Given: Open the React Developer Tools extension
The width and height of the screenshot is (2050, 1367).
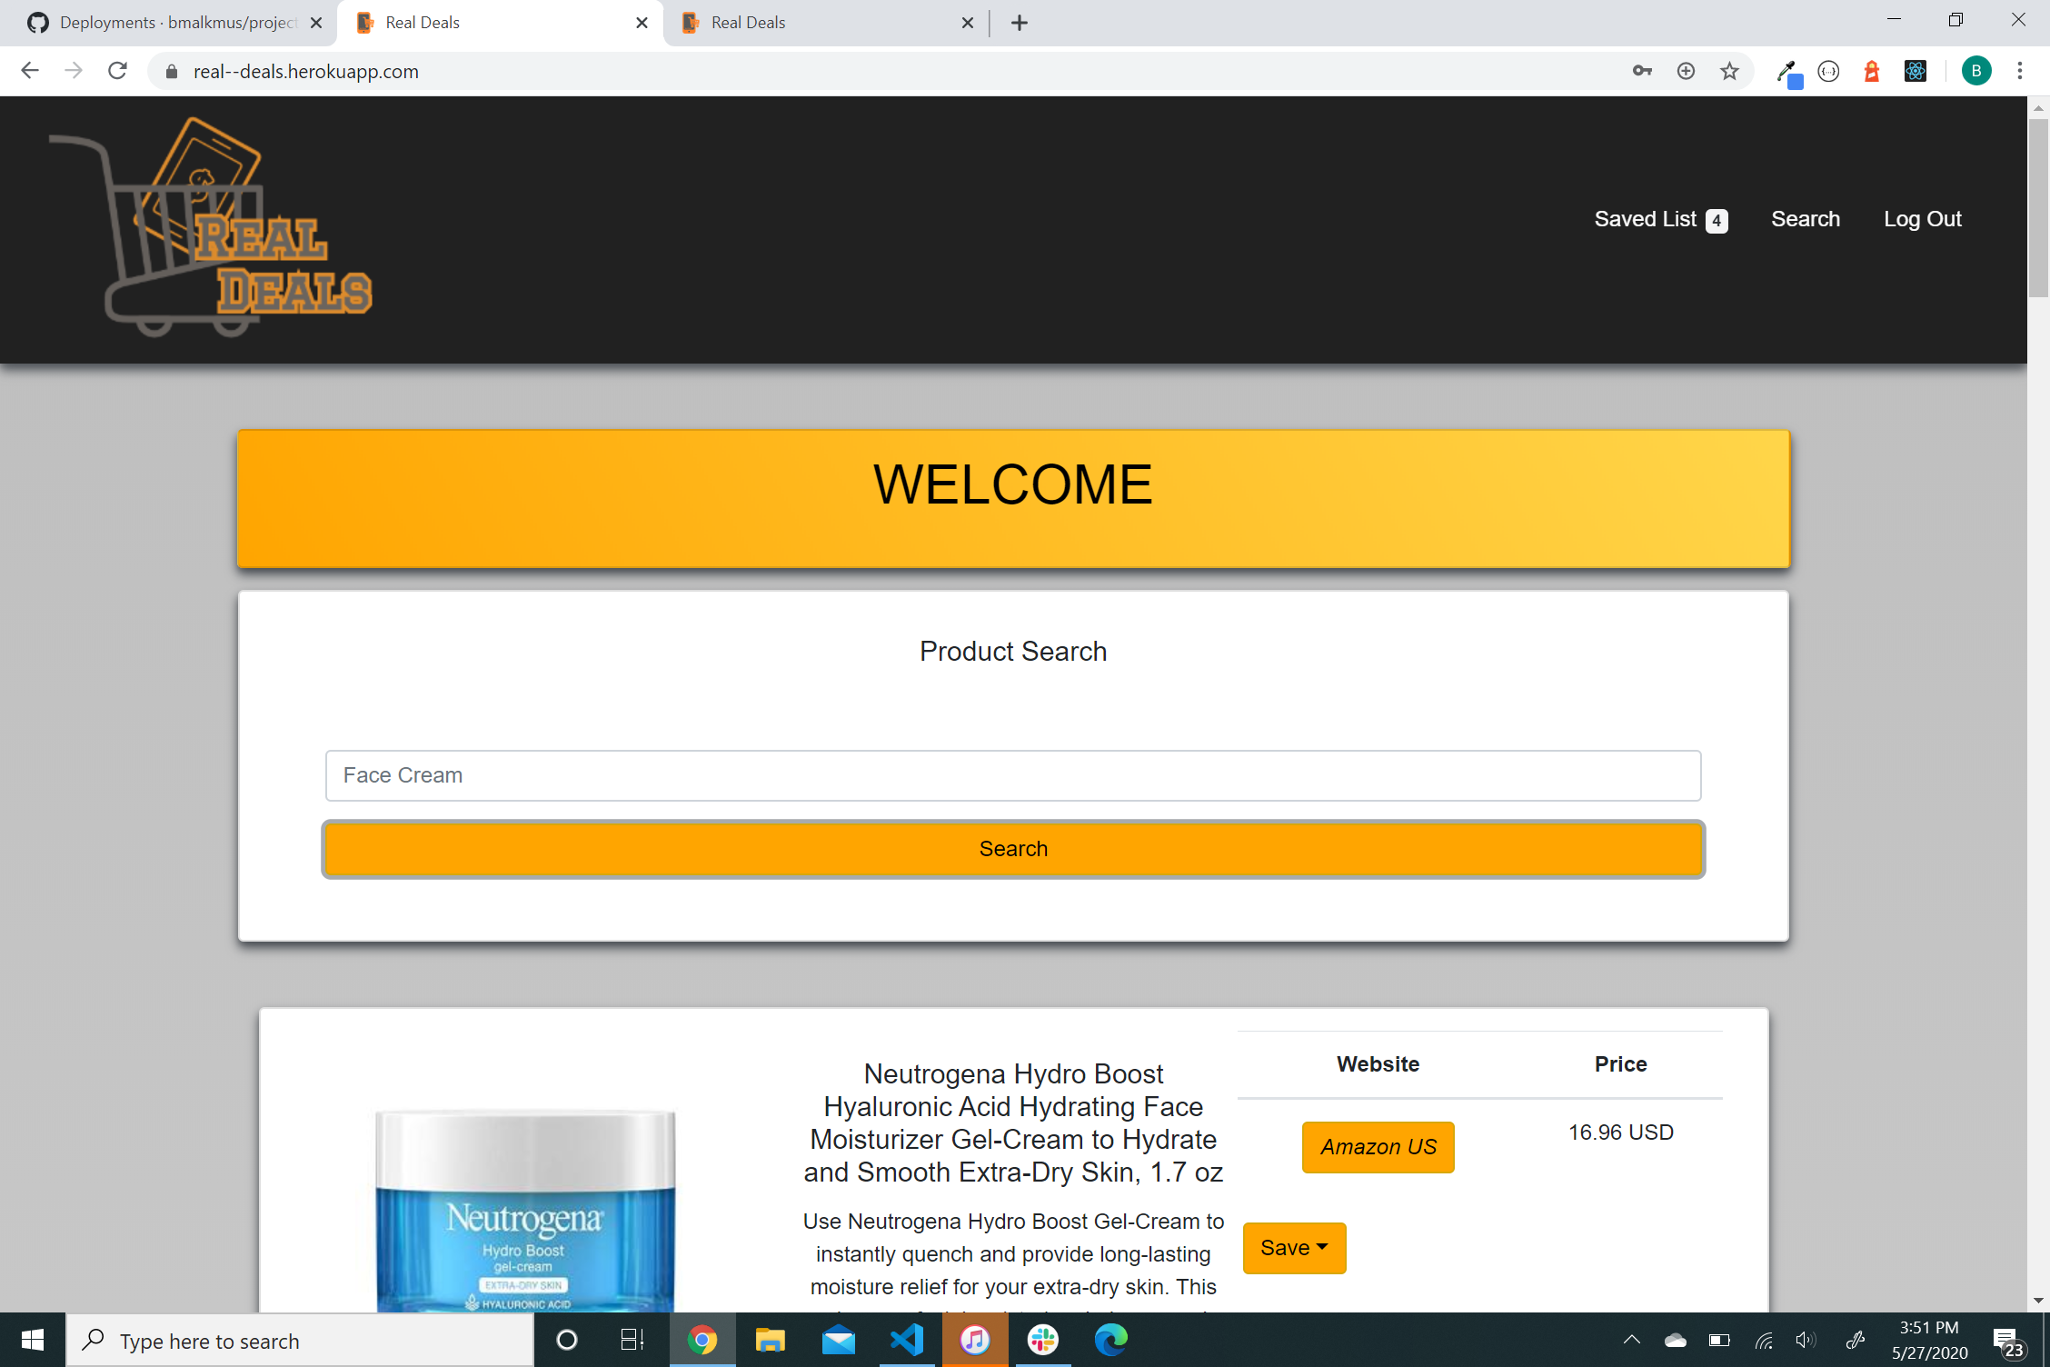Looking at the screenshot, I should coord(1916,71).
